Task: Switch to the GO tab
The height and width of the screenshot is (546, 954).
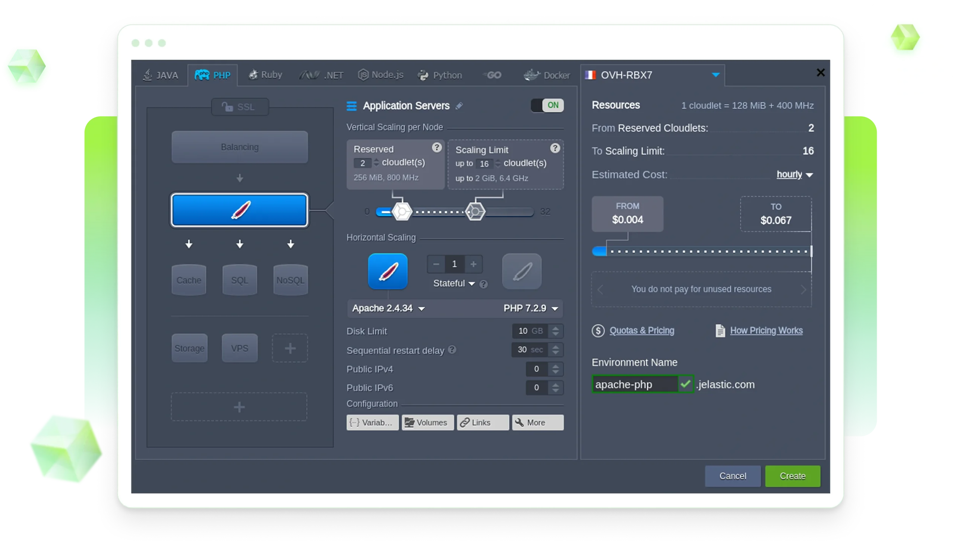Action: coord(492,75)
